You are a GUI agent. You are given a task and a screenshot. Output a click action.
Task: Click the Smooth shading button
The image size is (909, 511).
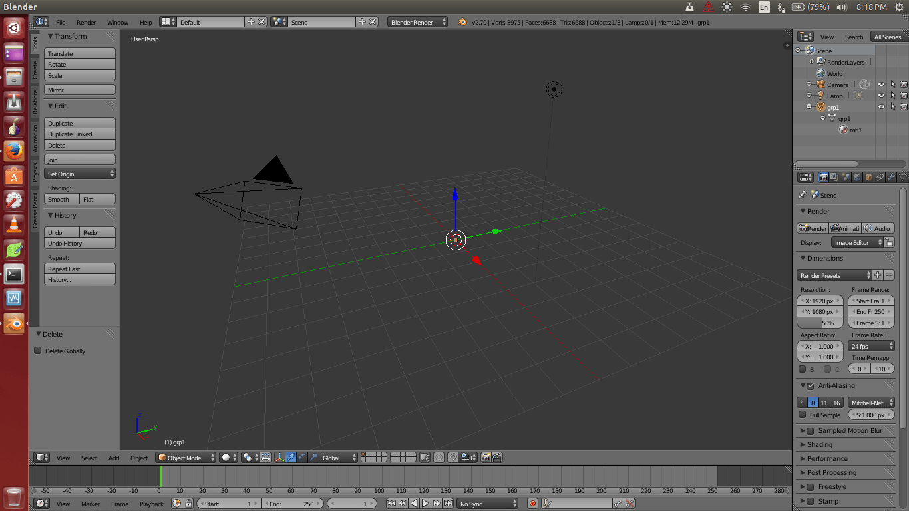pyautogui.click(x=60, y=199)
